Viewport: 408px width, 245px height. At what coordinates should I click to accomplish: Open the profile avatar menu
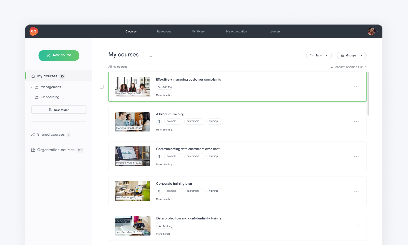point(372,31)
